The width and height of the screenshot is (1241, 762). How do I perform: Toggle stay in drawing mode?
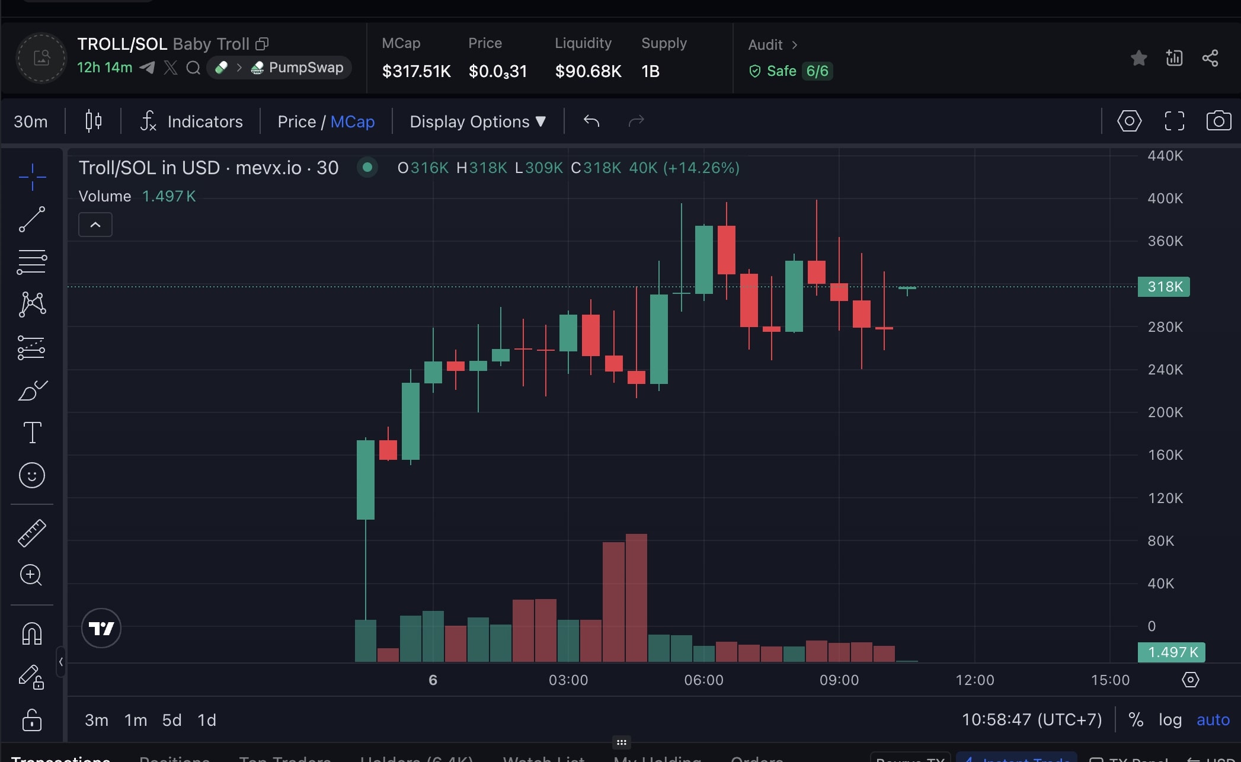(x=32, y=677)
